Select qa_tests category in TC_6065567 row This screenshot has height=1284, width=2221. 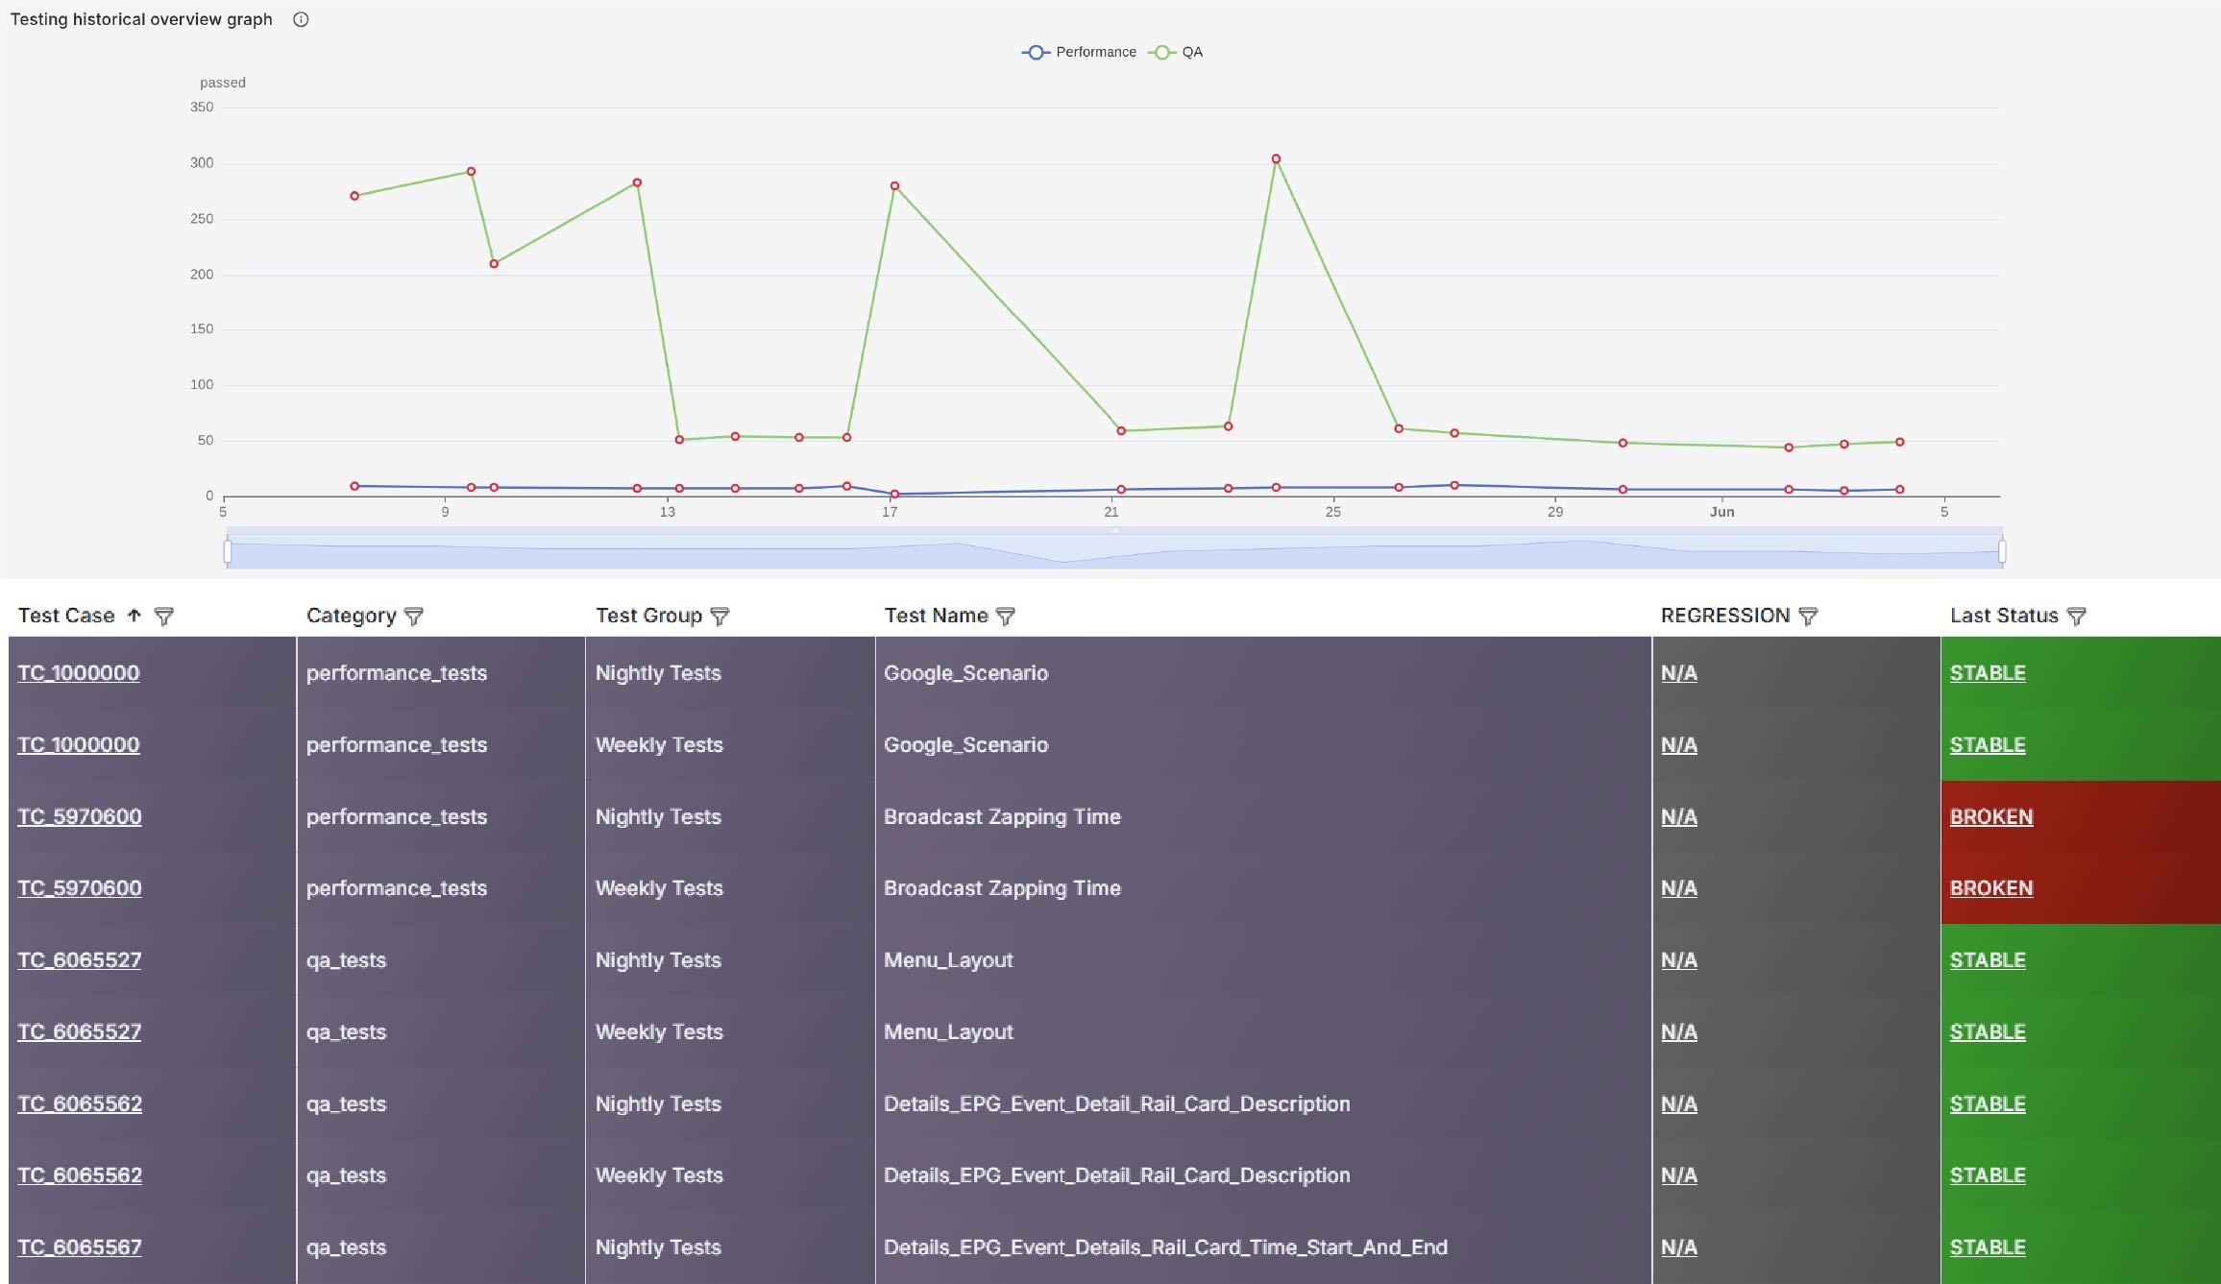[346, 1248]
